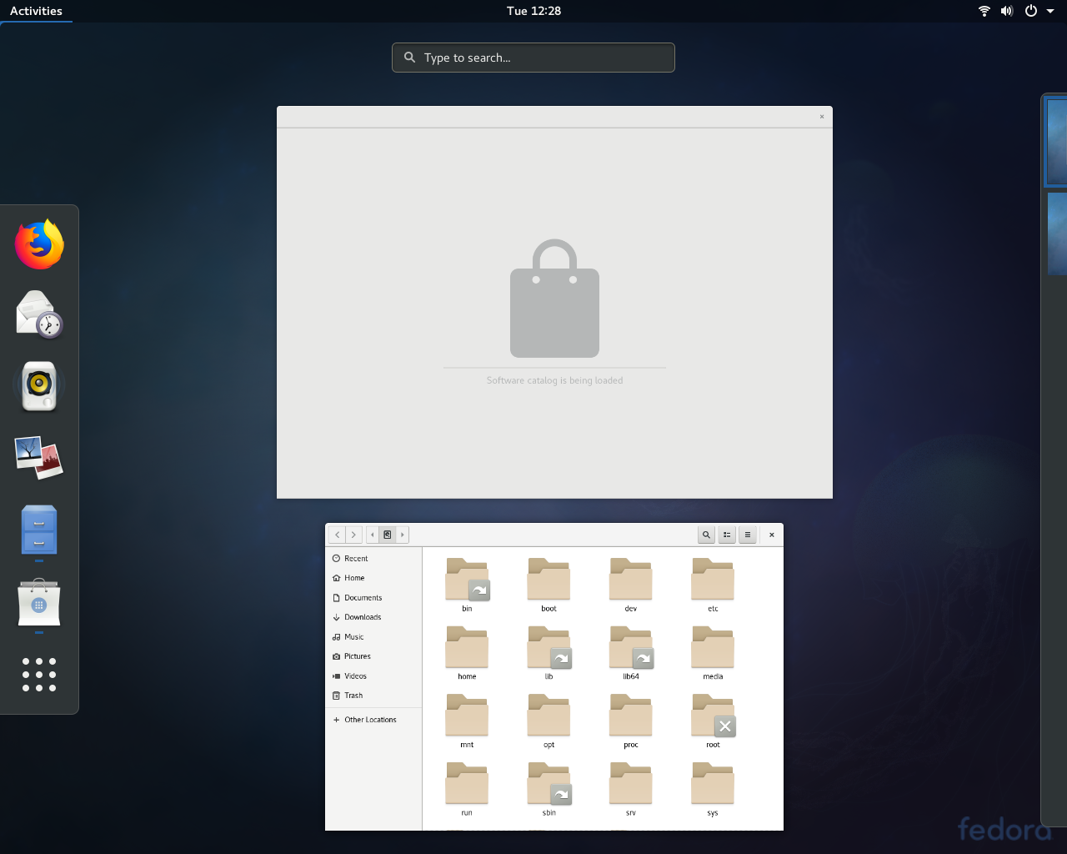
Task: Open Downloads in the Files sidebar
Action: click(x=373, y=617)
